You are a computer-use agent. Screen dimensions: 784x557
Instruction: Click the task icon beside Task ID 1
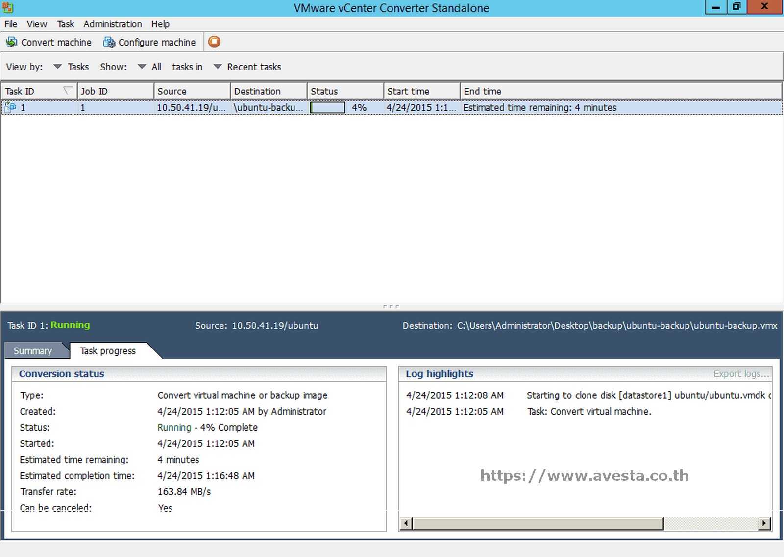9,107
